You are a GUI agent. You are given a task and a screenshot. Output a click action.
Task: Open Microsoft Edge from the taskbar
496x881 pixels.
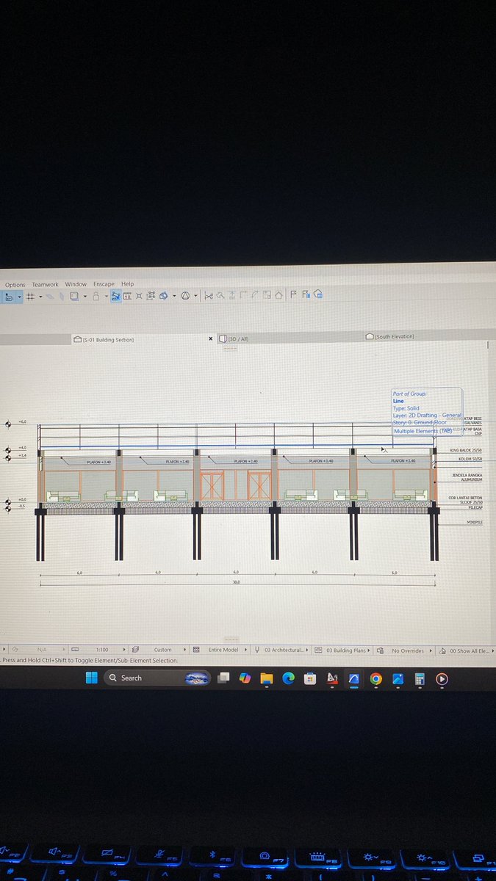288,678
